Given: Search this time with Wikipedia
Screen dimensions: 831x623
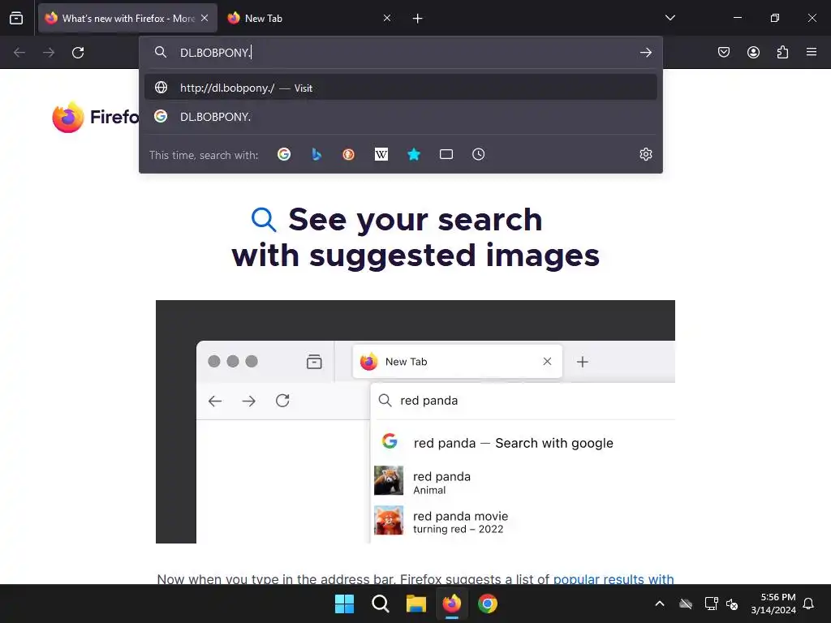Looking at the screenshot, I should pos(381,155).
